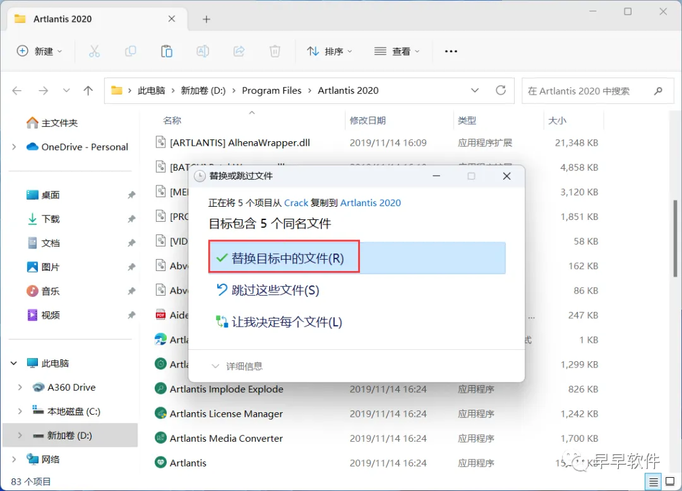This screenshot has width=682, height=491.
Task: Sort by 名称 column header
Action: coord(172,120)
